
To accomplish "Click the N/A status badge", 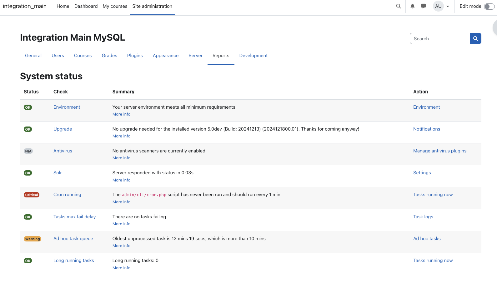I will (x=28, y=151).
